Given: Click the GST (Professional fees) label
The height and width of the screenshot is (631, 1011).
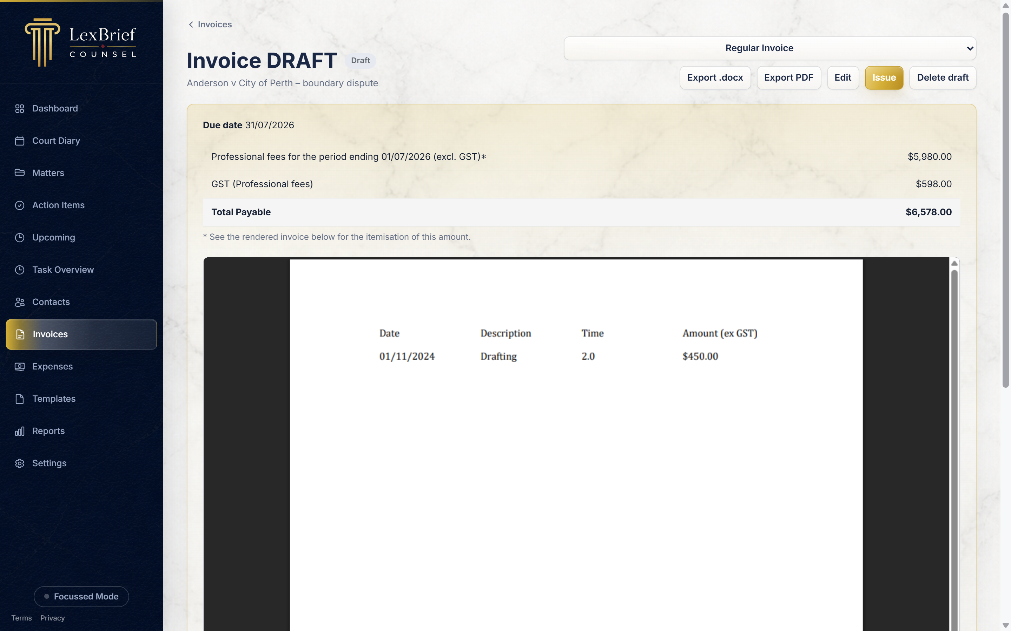Looking at the screenshot, I should 262,184.
